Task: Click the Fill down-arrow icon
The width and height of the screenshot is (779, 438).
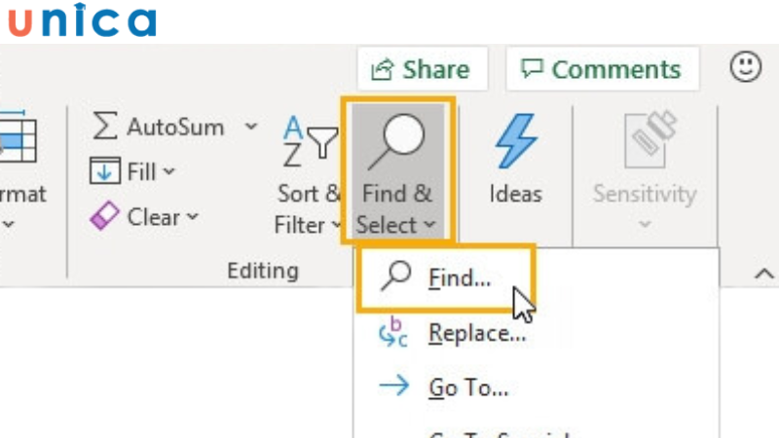Action: coord(104,172)
